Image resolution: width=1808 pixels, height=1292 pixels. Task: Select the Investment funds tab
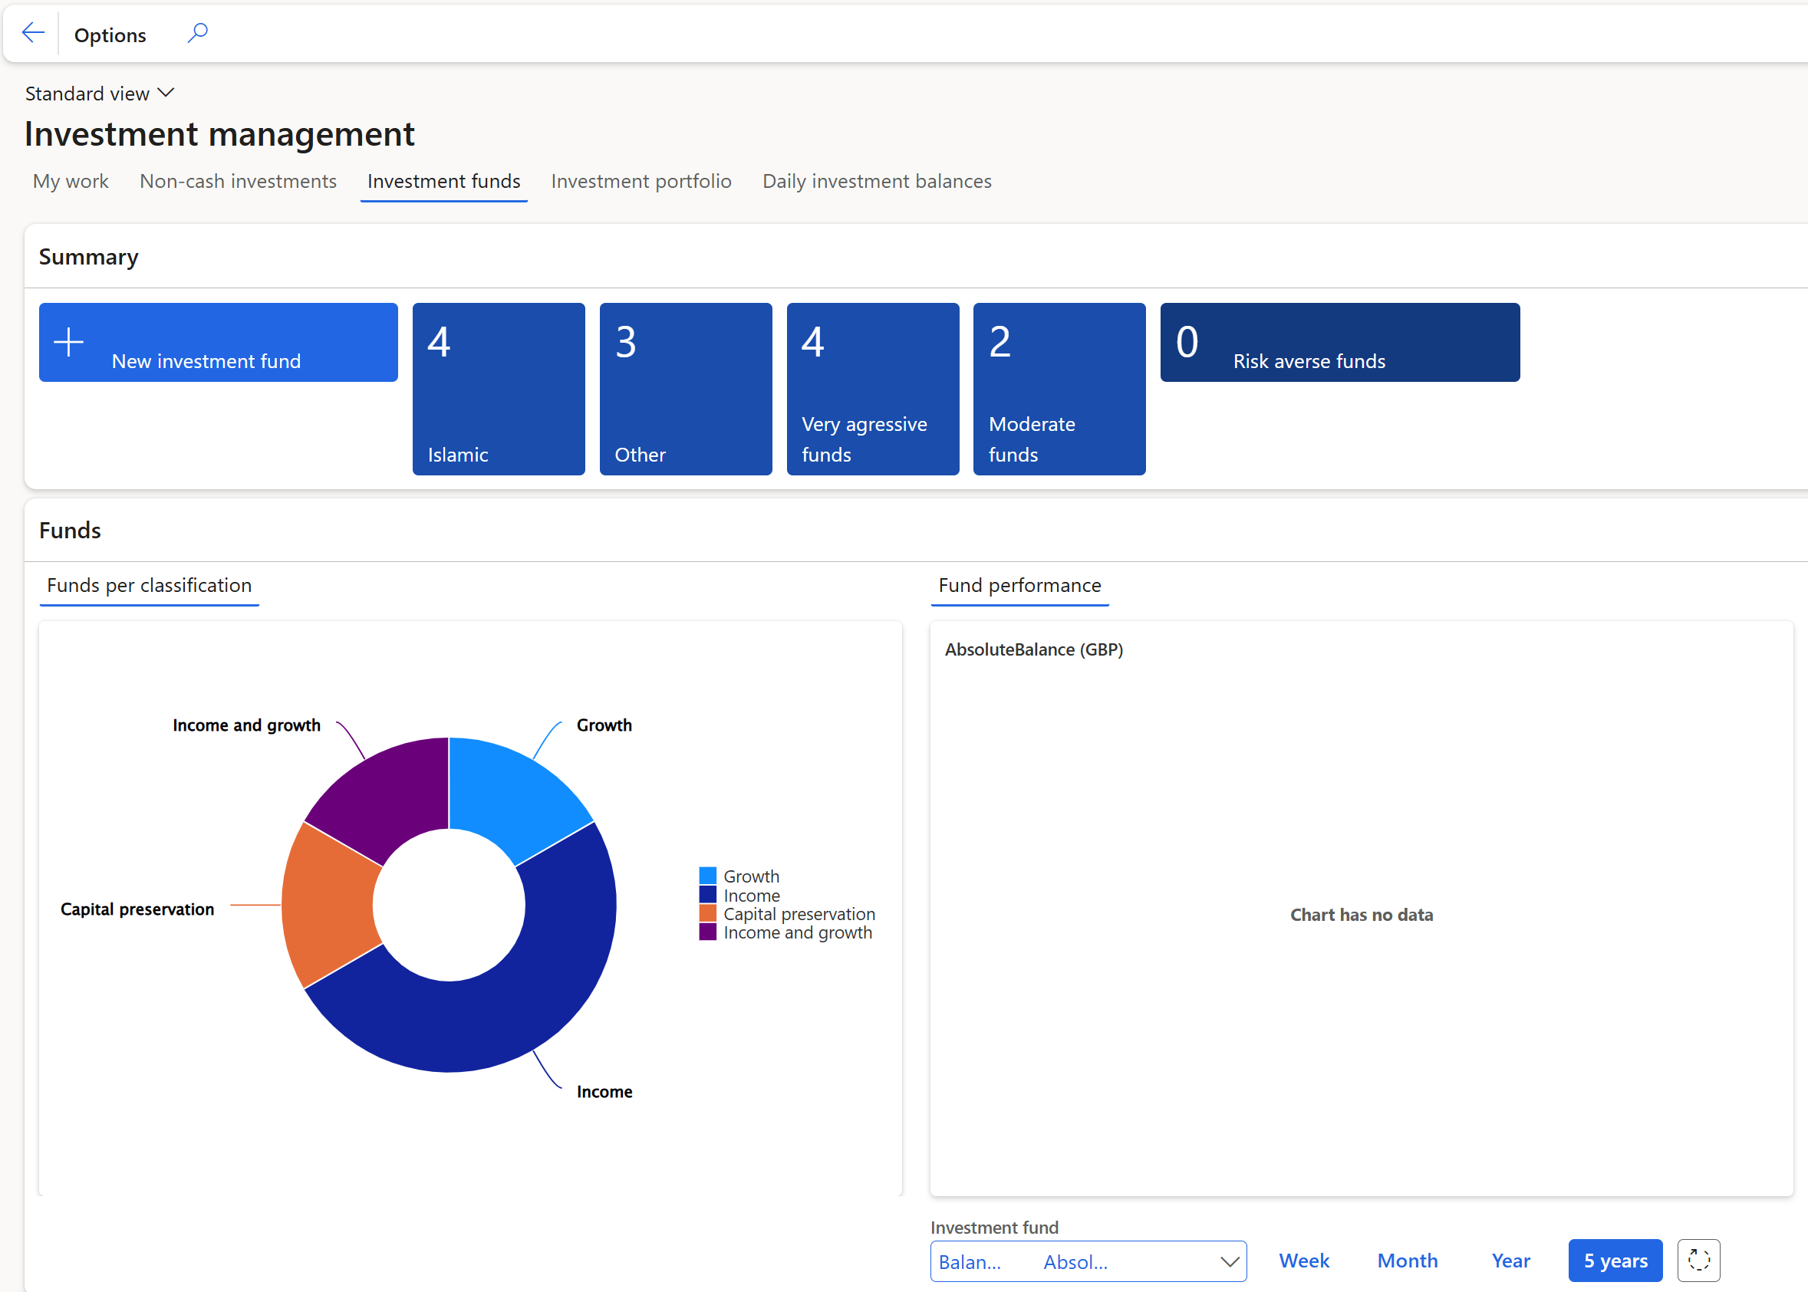(x=443, y=182)
